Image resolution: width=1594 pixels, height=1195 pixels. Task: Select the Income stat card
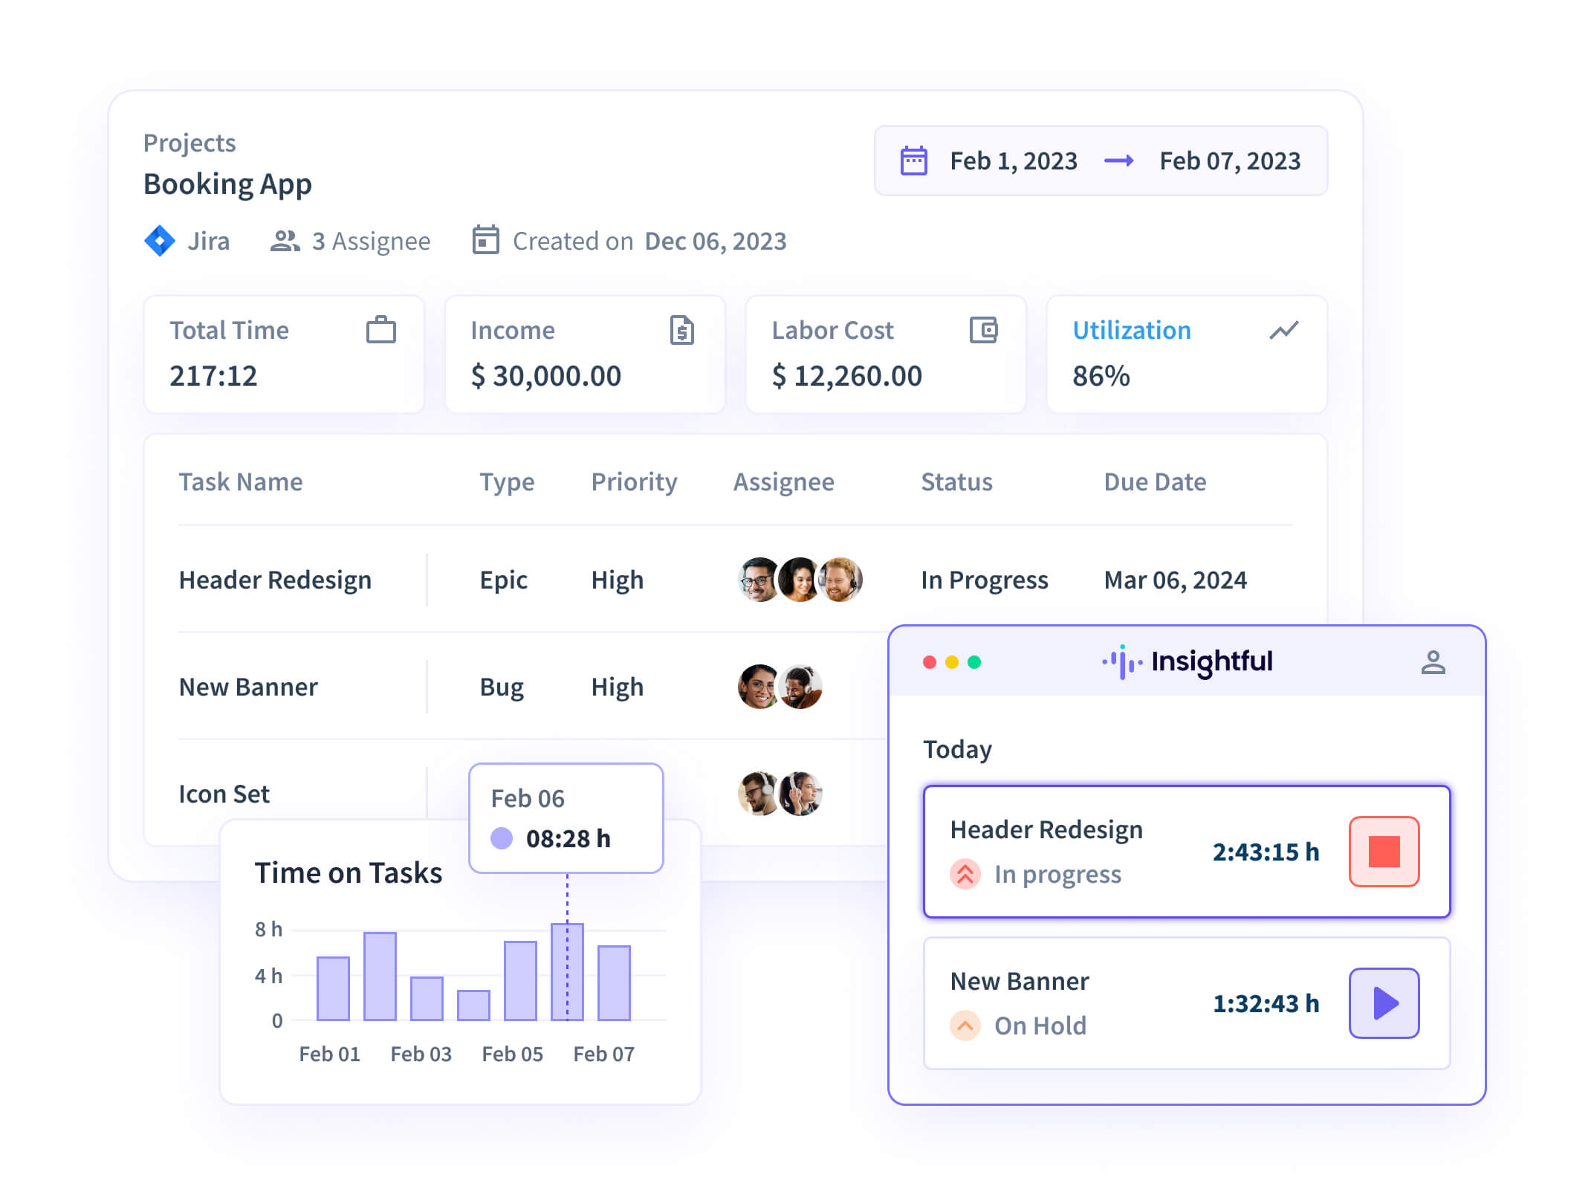[x=585, y=354]
